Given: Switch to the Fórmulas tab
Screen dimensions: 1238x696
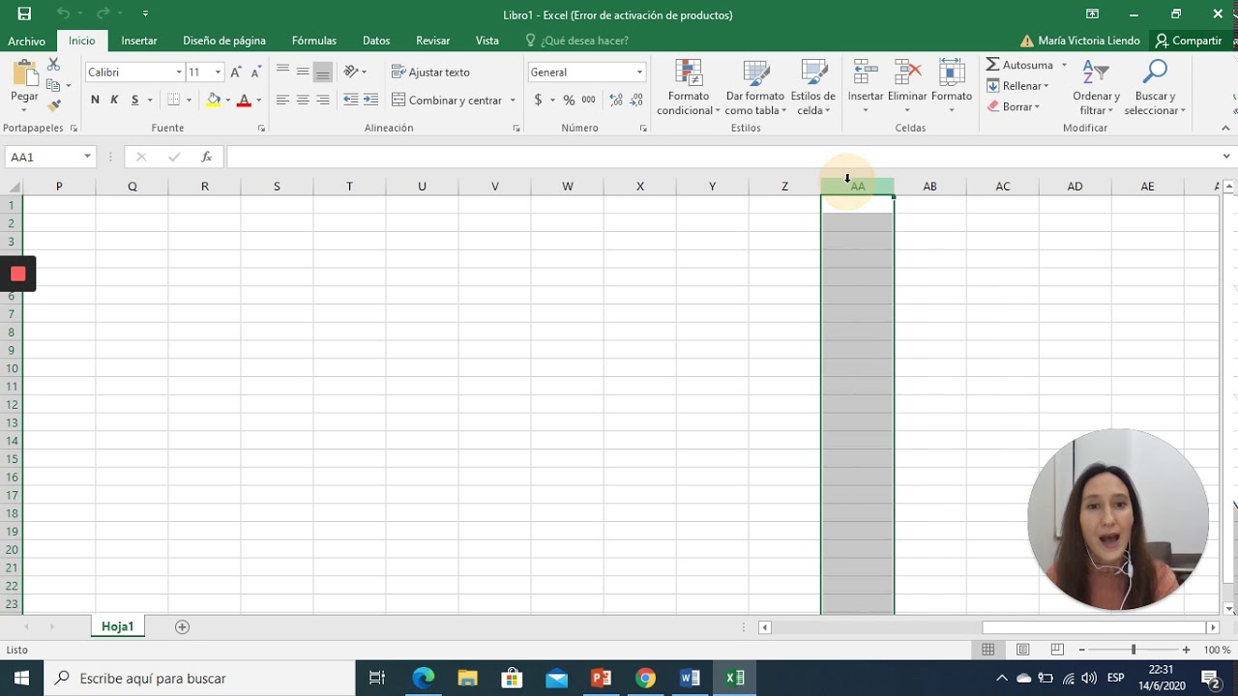Looking at the screenshot, I should point(314,41).
